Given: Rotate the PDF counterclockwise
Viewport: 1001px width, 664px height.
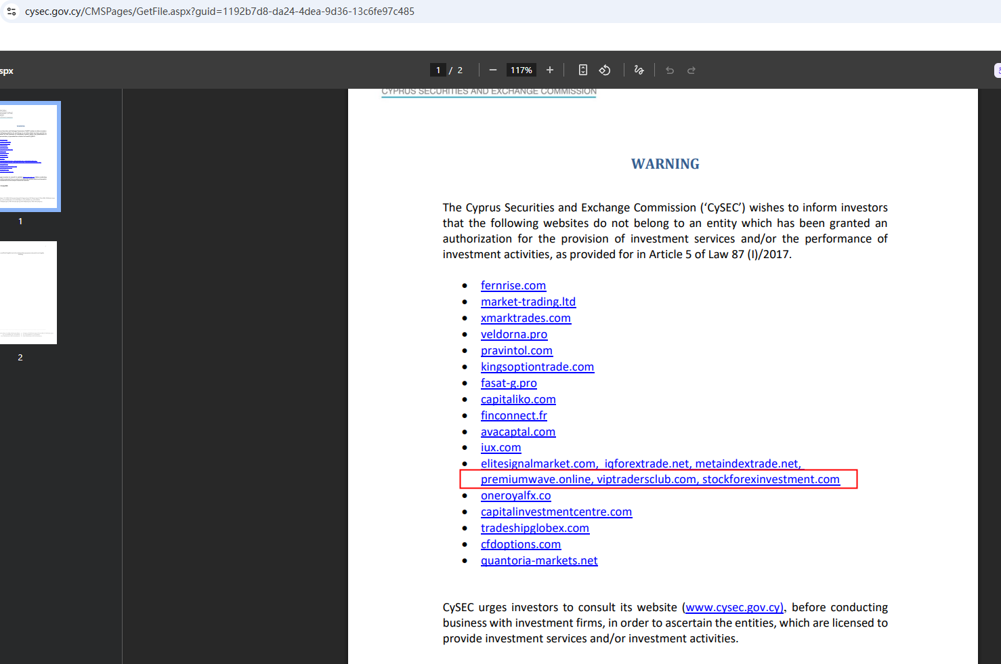Looking at the screenshot, I should [x=605, y=70].
